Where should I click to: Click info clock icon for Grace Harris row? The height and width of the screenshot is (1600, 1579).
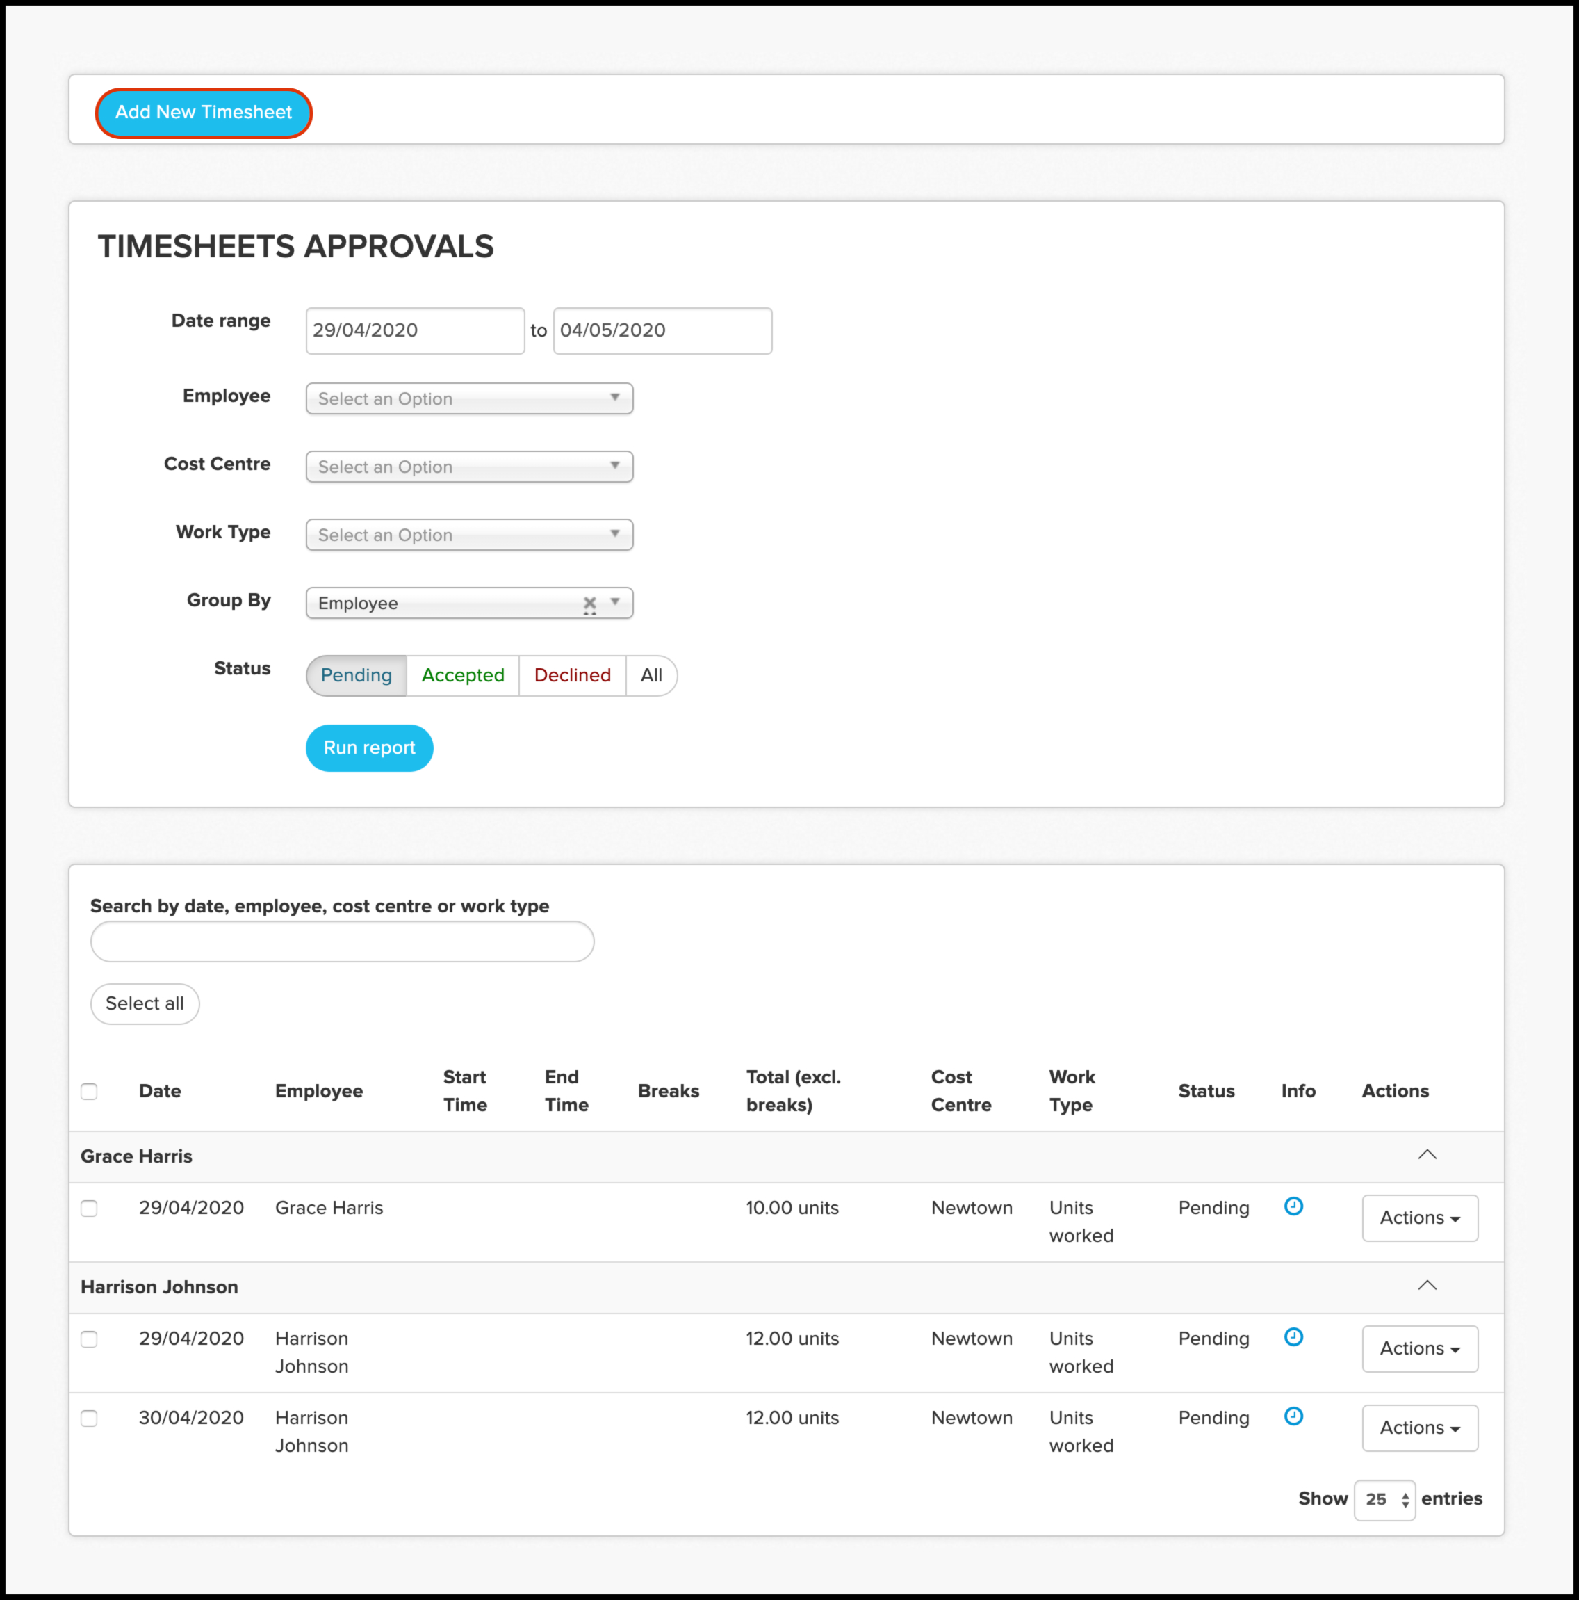(x=1293, y=1206)
